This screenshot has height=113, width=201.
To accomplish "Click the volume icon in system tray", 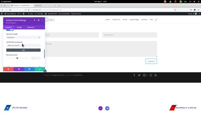I will [x=185, y=2].
